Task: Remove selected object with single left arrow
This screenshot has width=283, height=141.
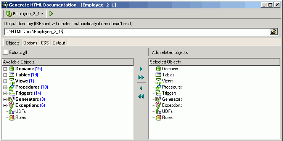Action: pyautogui.click(x=141, y=88)
